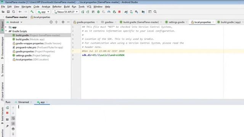244x137 pixels.
Task: Open the Structure sidebar tab
Action: coord(2,70)
